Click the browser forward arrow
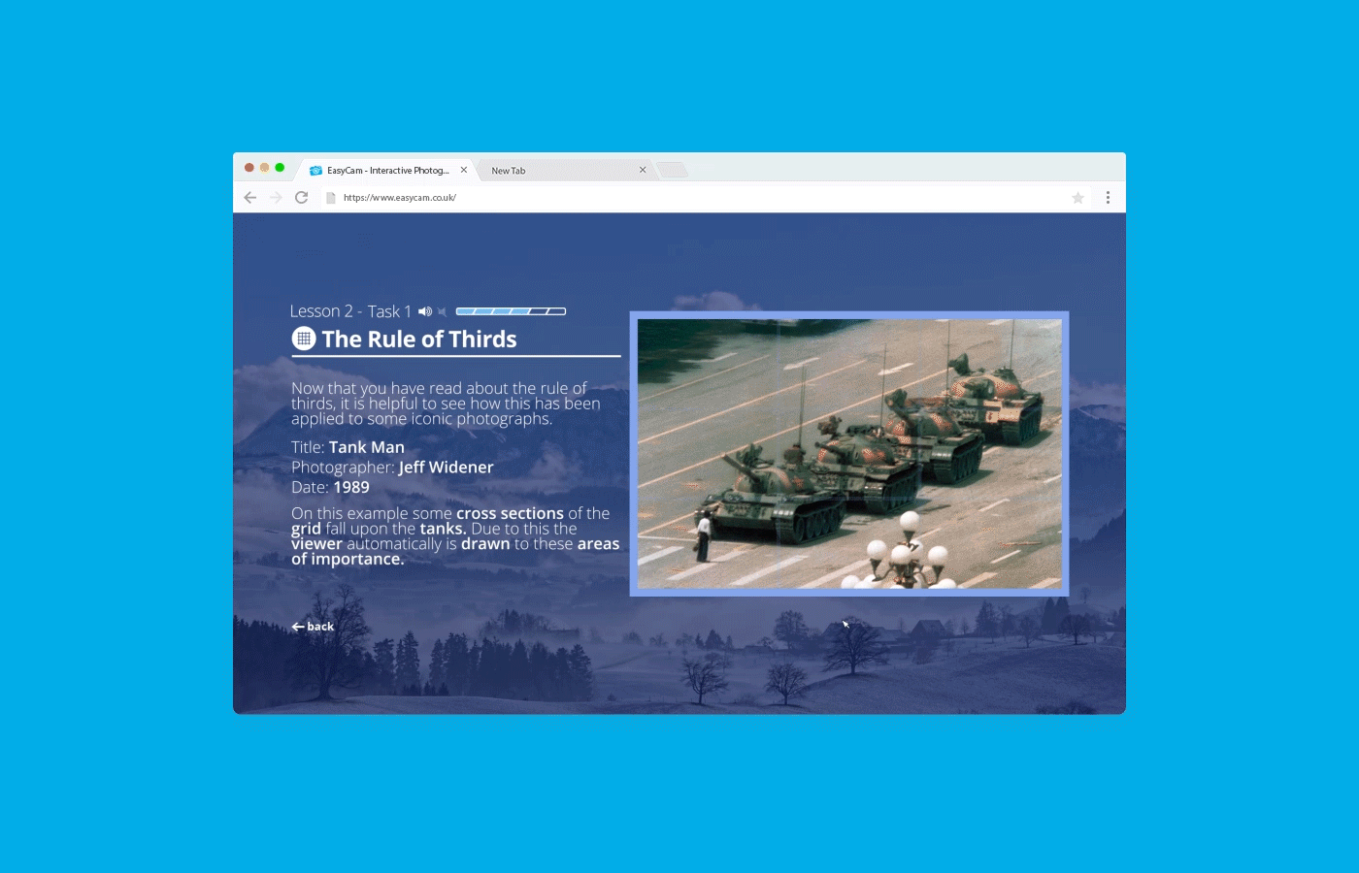1359x873 pixels. (x=276, y=198)
